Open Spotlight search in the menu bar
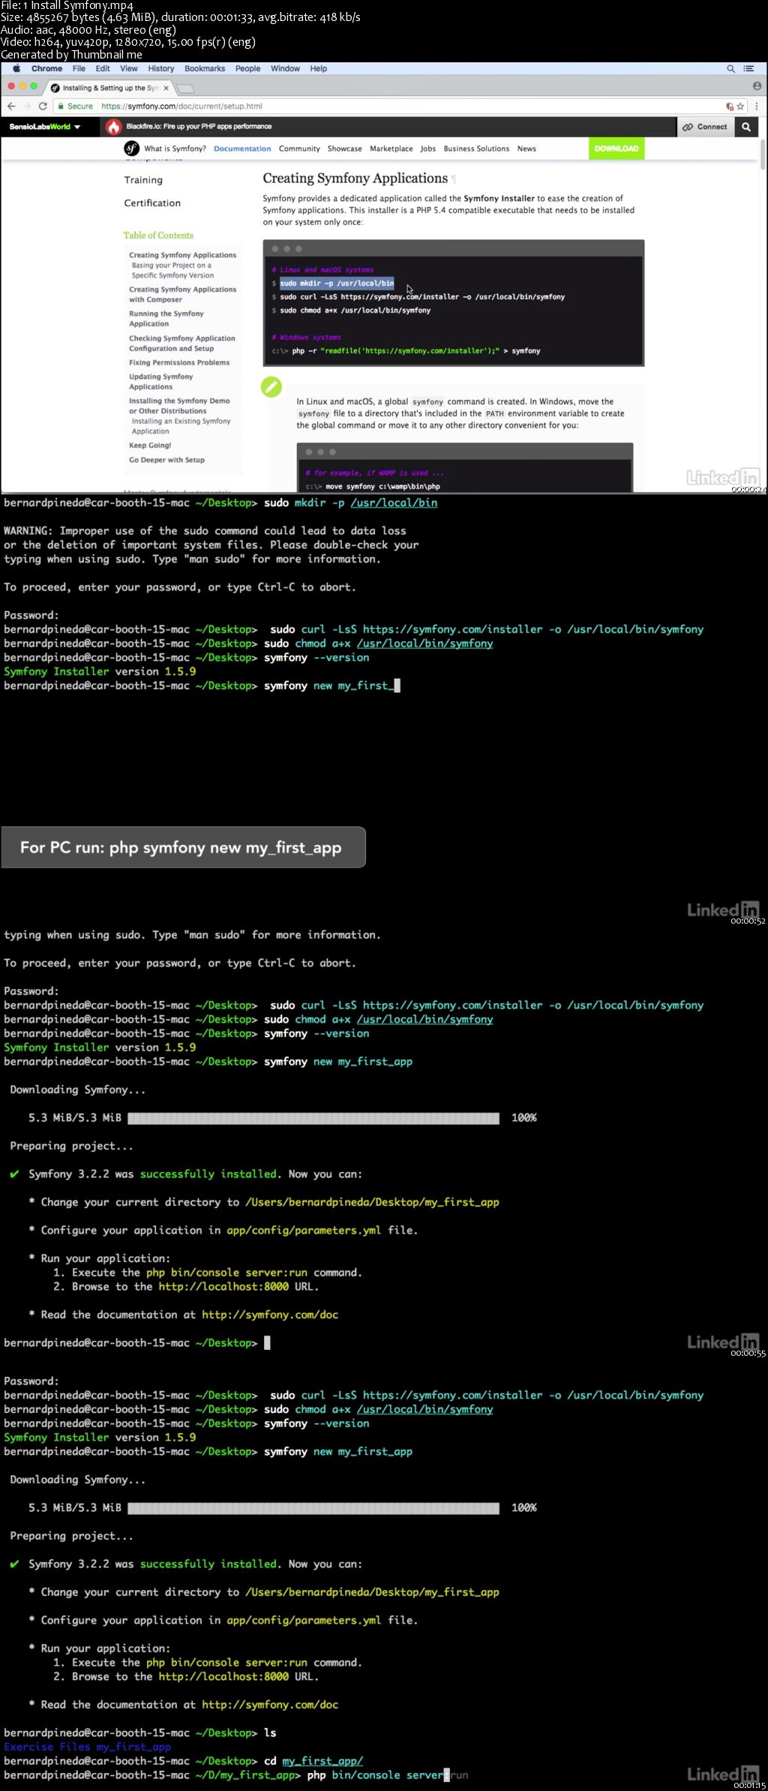768x1791 pixels. 730,68
